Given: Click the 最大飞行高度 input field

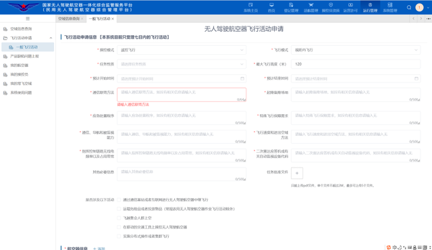Looking at the screenshot, I should tap(356, 64).
